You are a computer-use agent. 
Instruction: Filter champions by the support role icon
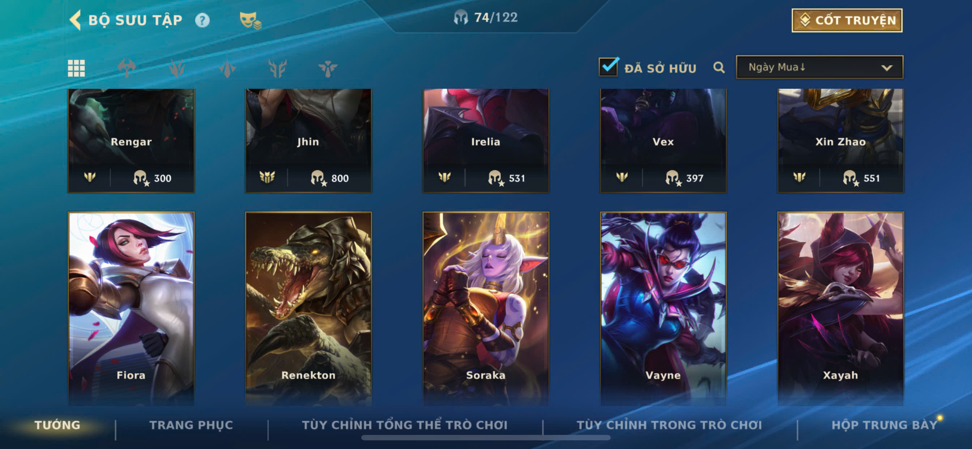328,68
